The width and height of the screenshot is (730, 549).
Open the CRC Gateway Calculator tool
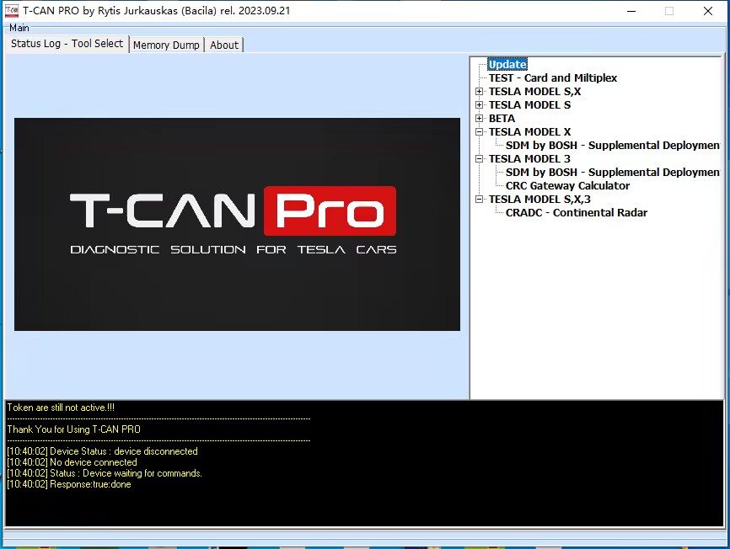click(567, 186)
